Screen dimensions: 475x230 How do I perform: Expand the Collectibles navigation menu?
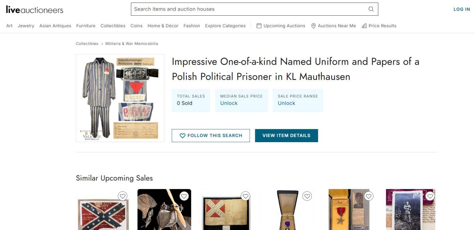pos(113,26)
